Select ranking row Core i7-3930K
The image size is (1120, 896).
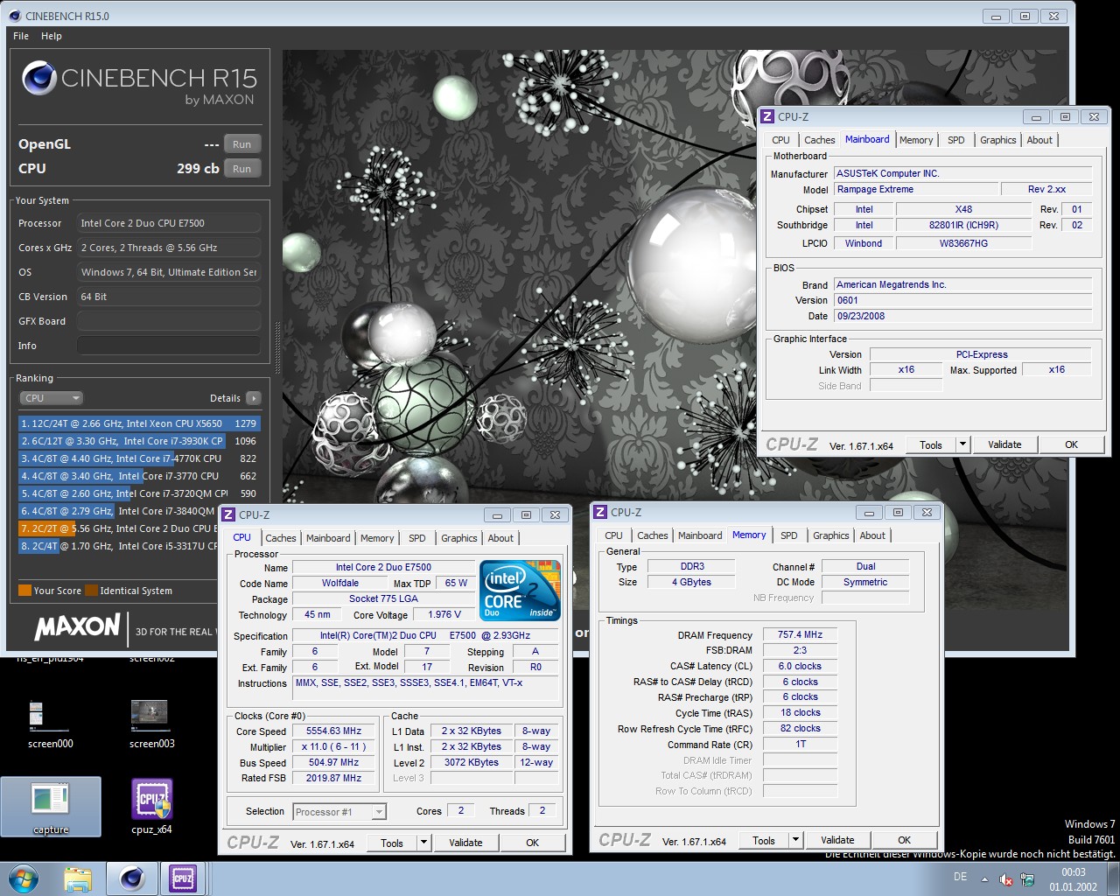click(x=139, y=441)
